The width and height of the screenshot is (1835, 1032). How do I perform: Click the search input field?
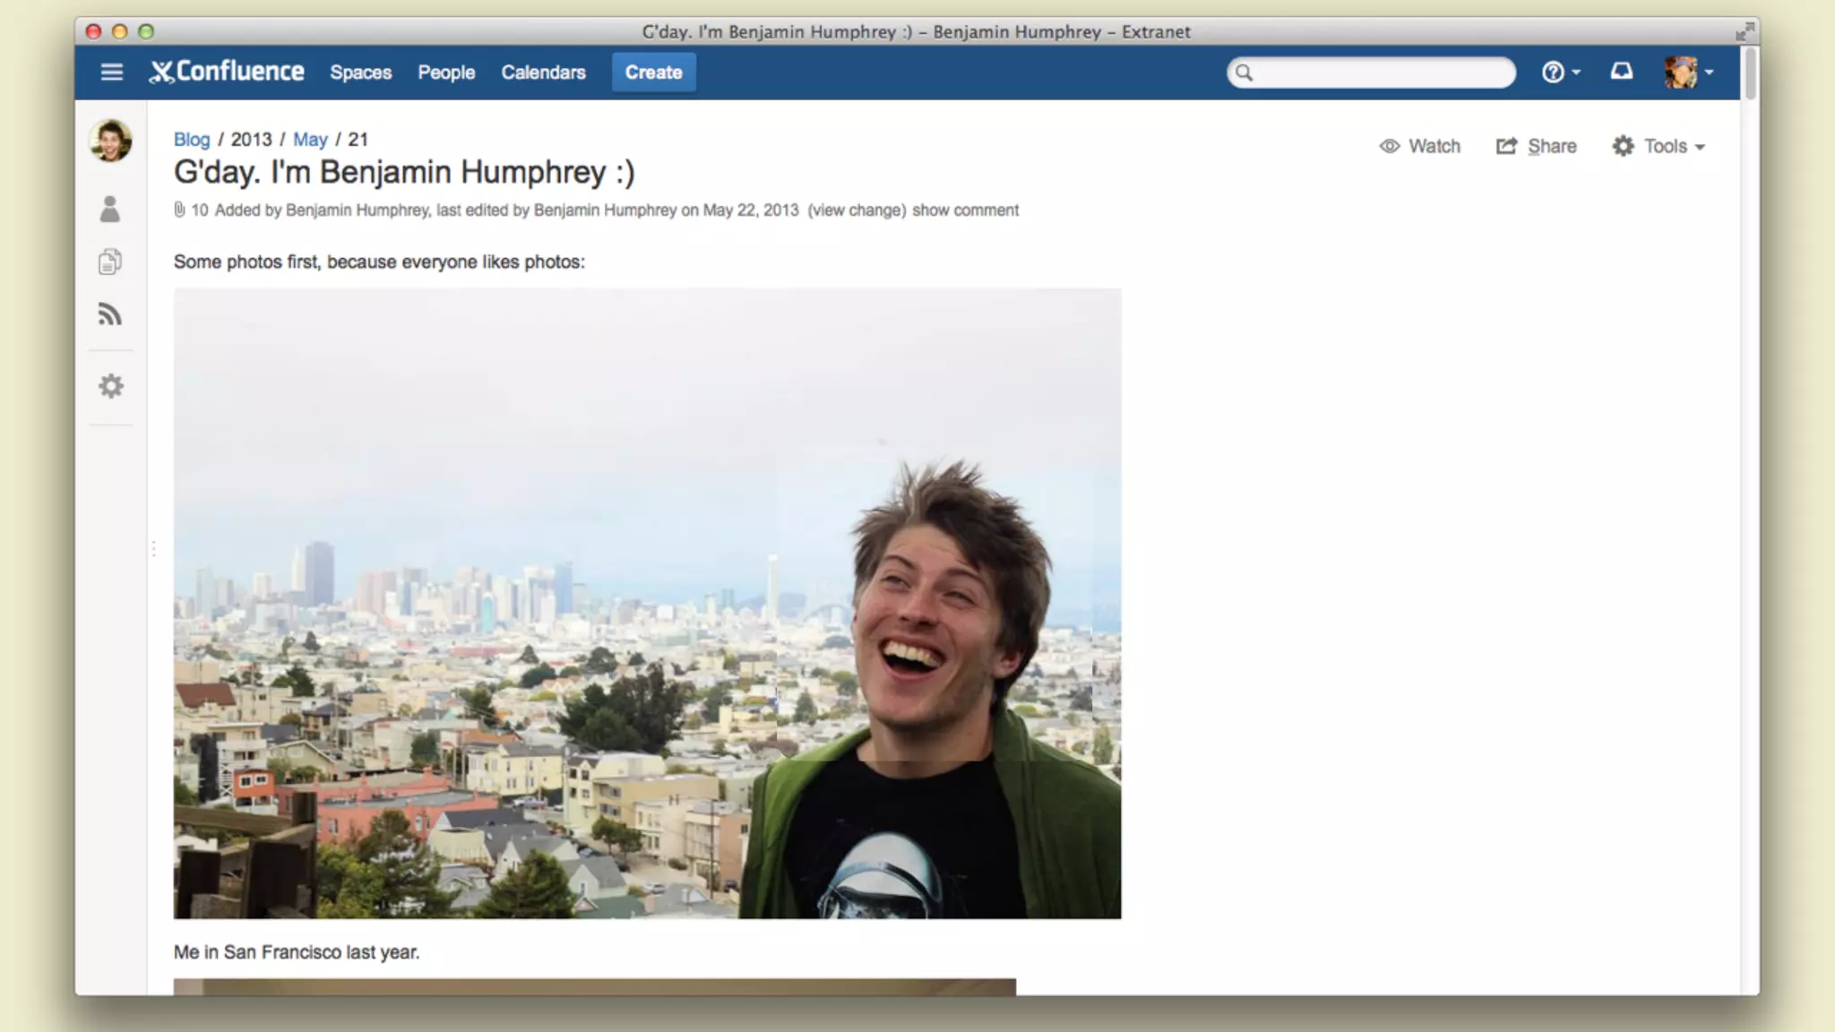(x=1380, y=72)
